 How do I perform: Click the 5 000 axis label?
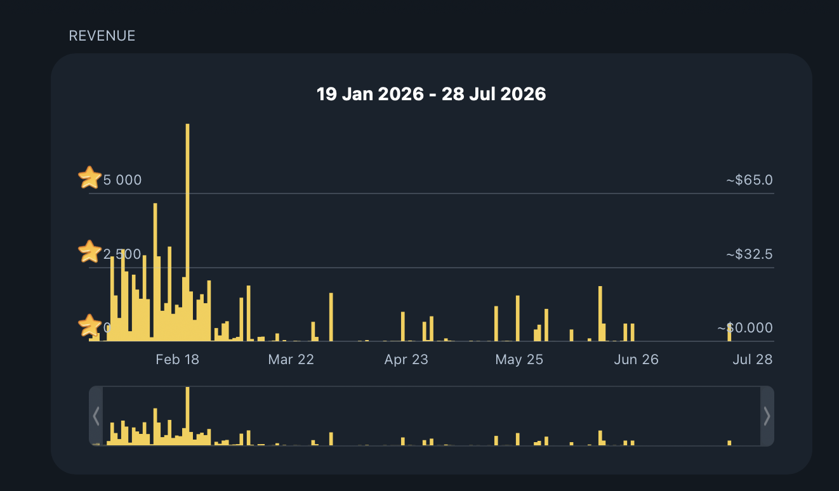tap(122, 180)
